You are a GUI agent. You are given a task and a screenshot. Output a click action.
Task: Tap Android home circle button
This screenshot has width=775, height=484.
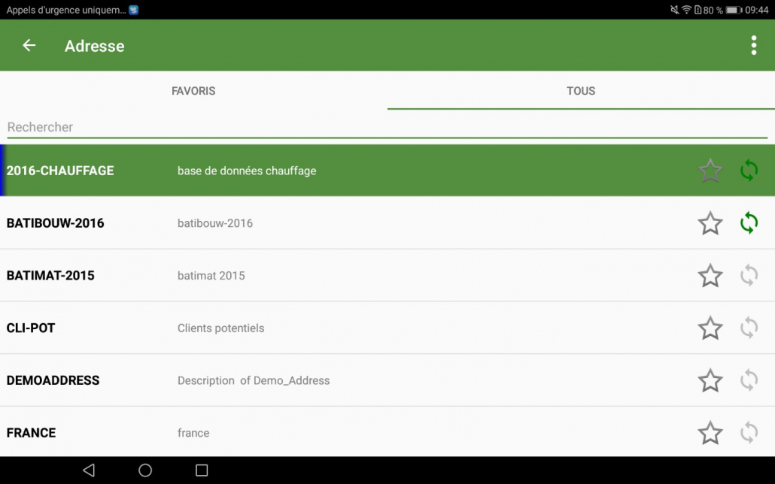[145, 470]
